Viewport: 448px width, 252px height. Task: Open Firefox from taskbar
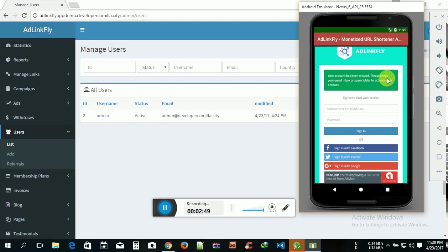[184, 245]
